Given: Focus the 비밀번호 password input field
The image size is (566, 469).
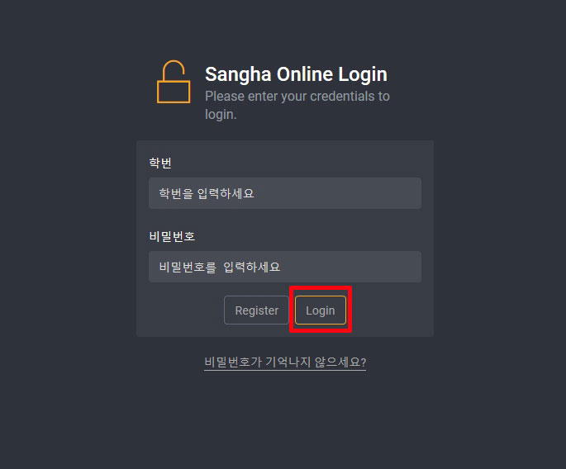Looking at the screenshot, I should point(285,267).
